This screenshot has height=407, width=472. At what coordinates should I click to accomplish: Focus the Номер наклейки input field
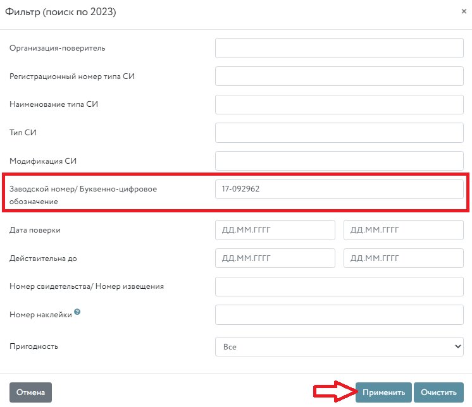339,315
